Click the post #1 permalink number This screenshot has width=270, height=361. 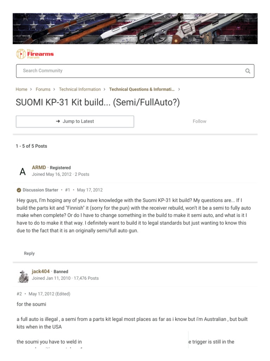67,190
